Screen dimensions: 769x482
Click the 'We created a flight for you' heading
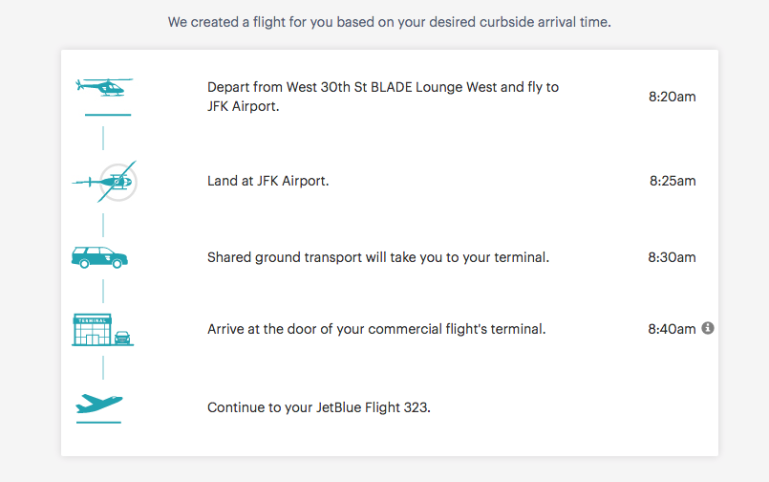click(x=390, y=21)
